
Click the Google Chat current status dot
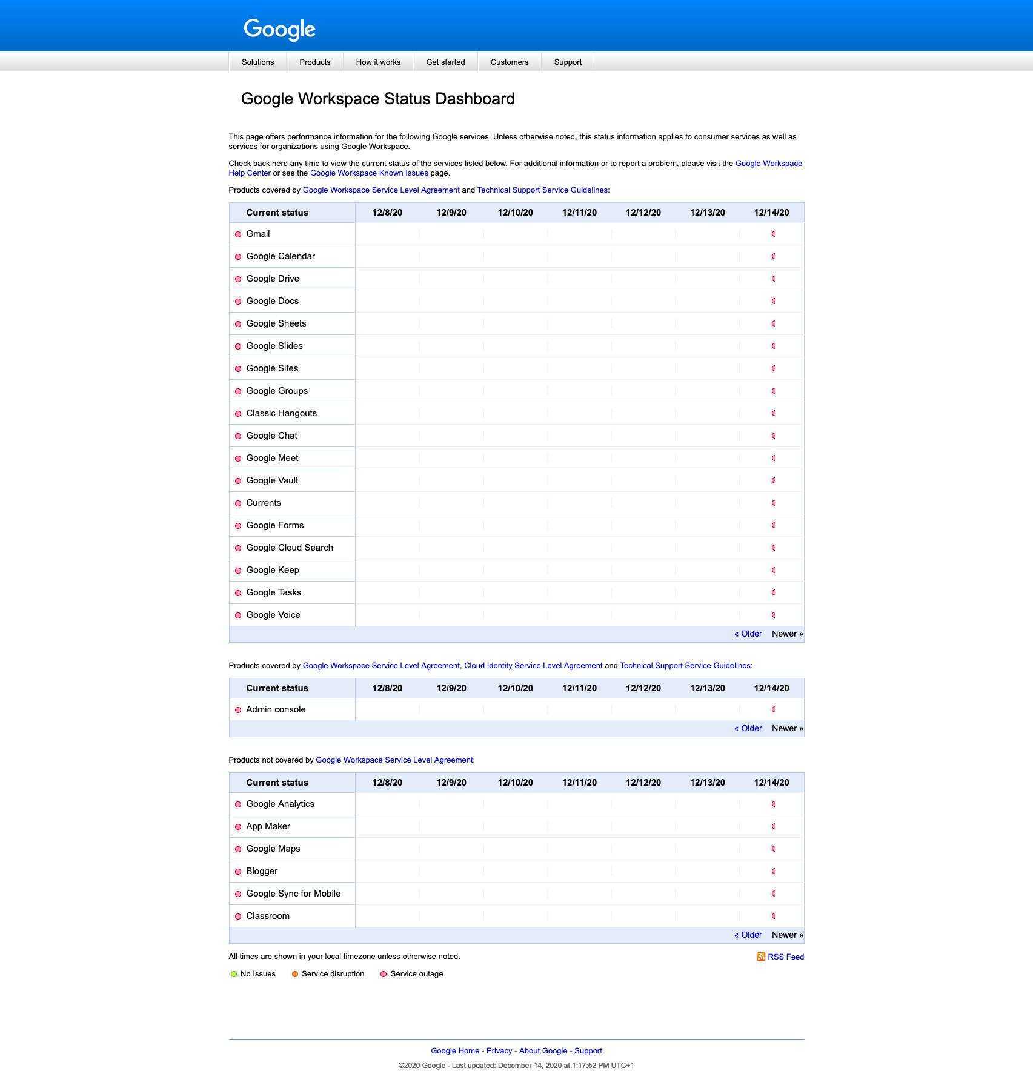(x=238, y=436)
